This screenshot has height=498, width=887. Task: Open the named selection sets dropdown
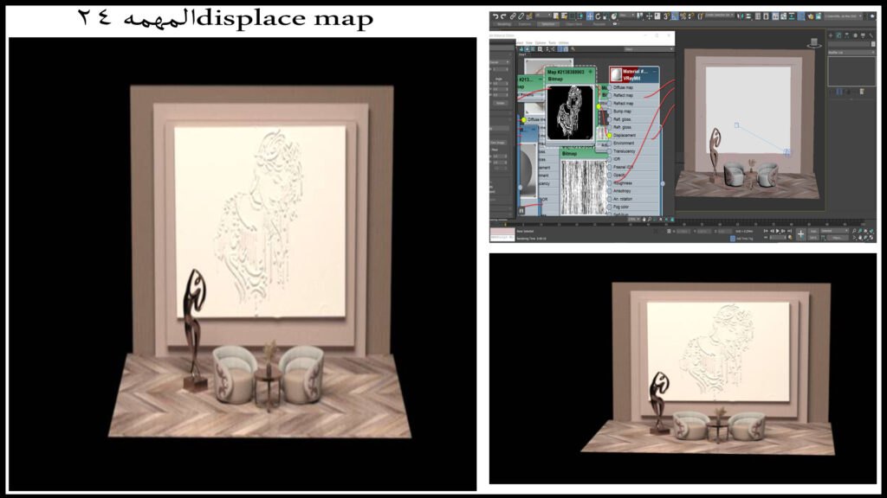pos(720,16)
